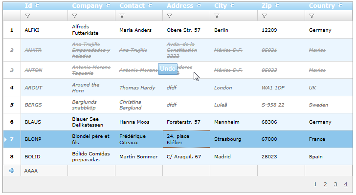Sort by the Address column header
This screenshot has width=356, height=195.
pyautogui.click(x=180, y=6)
